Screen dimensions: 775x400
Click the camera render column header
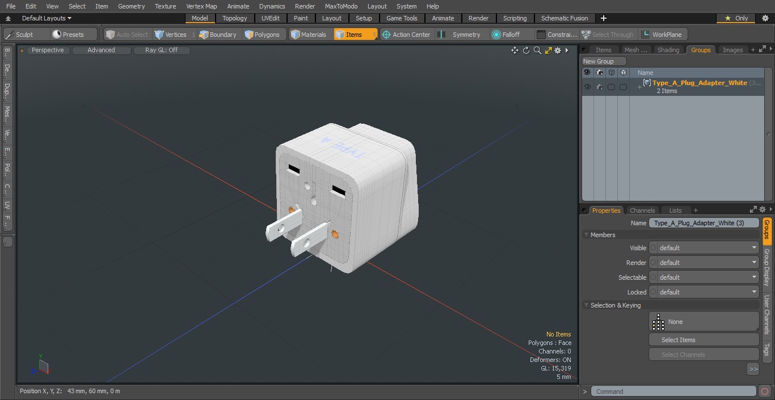(600, 73)
